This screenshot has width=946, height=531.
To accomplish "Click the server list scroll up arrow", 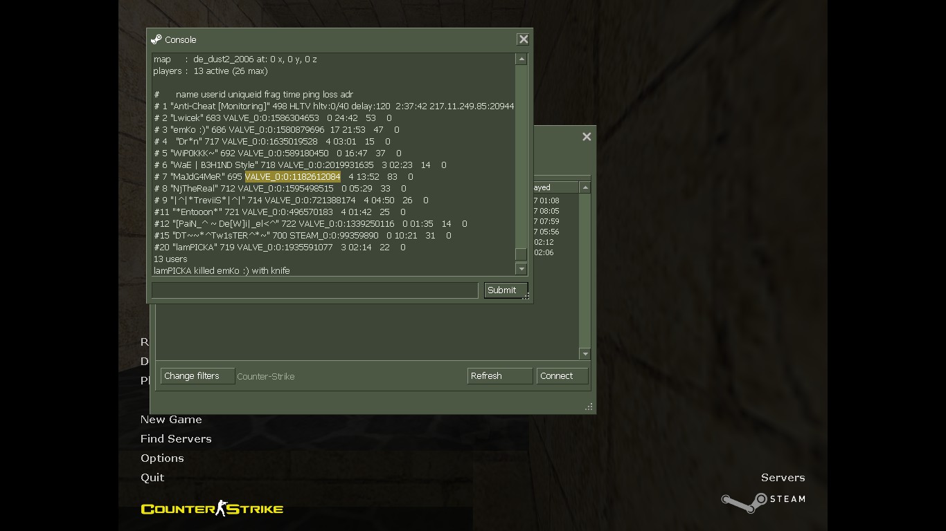I will [x=585, y=187].
